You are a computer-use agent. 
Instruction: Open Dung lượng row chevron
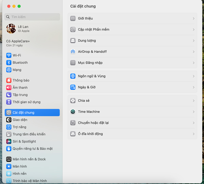193,41
